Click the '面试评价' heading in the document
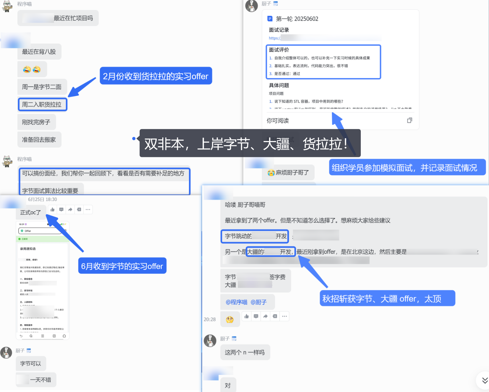Screen dimensions: 489x392 click(279, 50)
